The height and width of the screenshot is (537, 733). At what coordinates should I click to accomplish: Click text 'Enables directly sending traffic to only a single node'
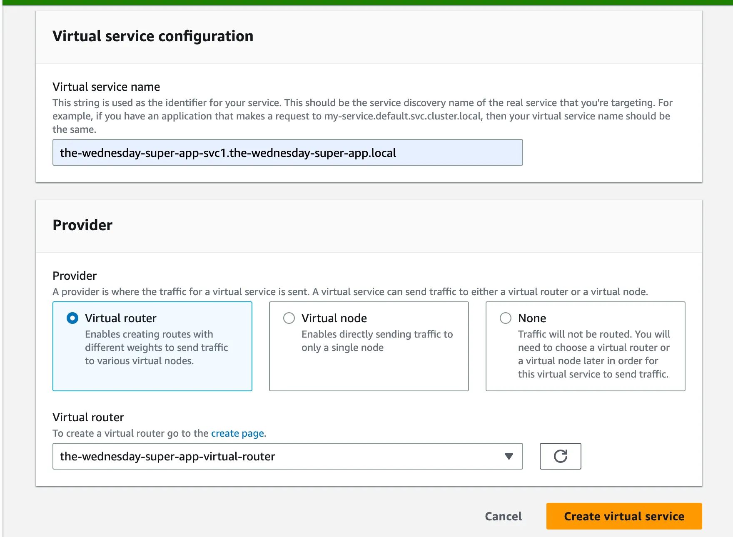coord(377,341)
